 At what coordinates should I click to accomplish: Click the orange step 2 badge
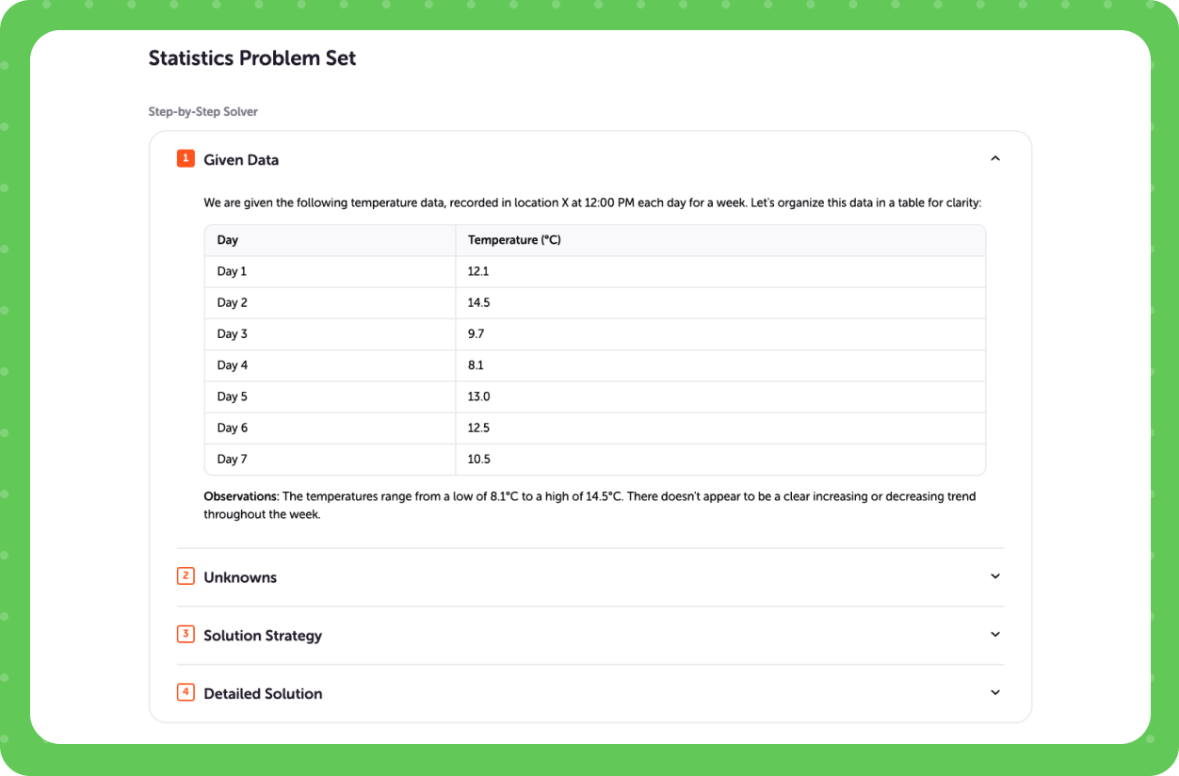coord(186,575)
